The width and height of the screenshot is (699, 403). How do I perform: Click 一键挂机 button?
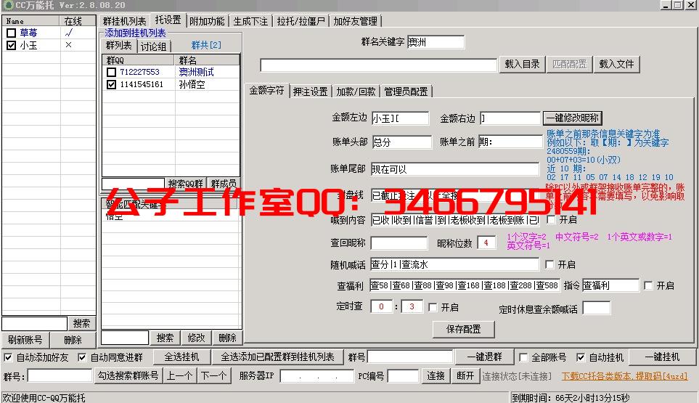[x=663, y=357]
